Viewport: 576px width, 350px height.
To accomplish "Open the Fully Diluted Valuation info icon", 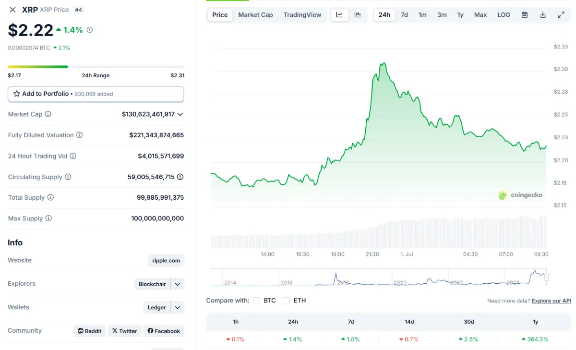I will click(x=79, y=135).
